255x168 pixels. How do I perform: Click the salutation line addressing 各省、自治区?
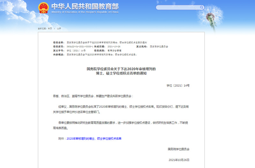pos(93,96)
